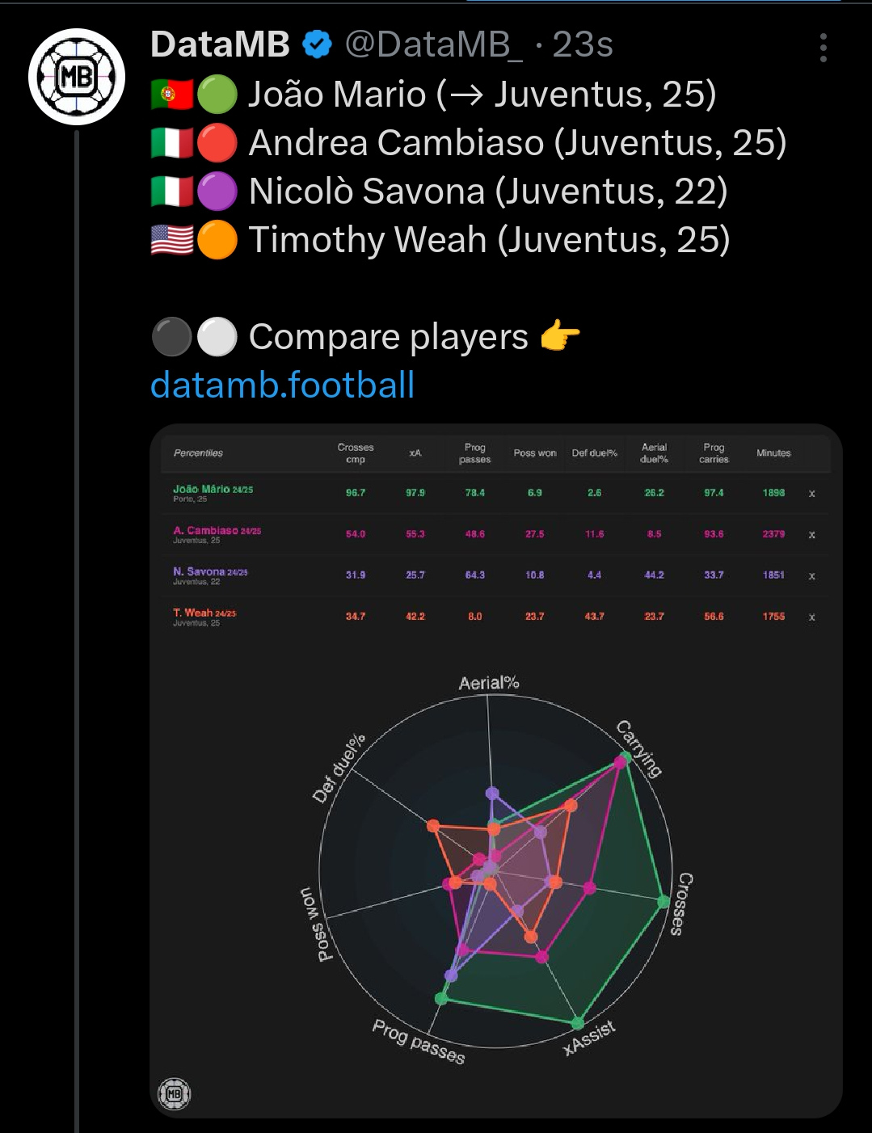
Task: Select the T. Weah 24/25 player name
Action: (x=204, y=613)
